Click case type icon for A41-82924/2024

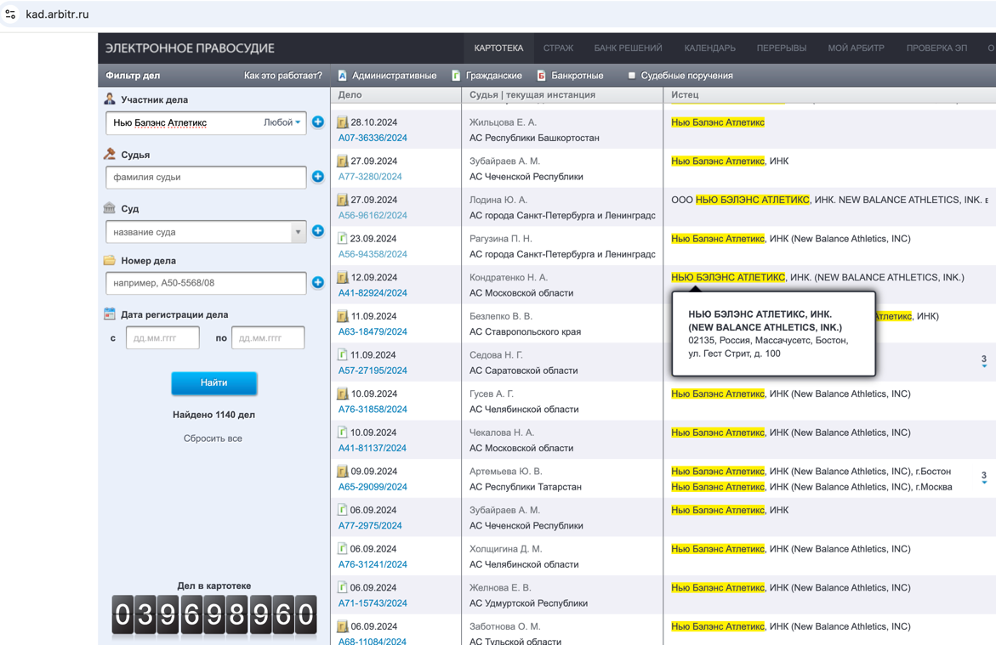click(343, 277)
